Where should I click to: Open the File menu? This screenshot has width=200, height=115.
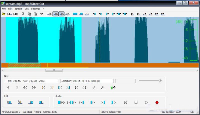tap(4, 9)
